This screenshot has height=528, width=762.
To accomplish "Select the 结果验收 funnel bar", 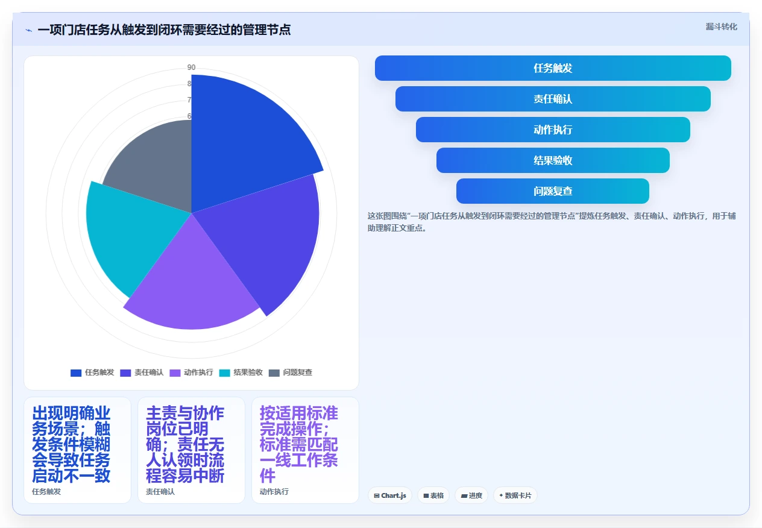I will (x=553, y=160).
